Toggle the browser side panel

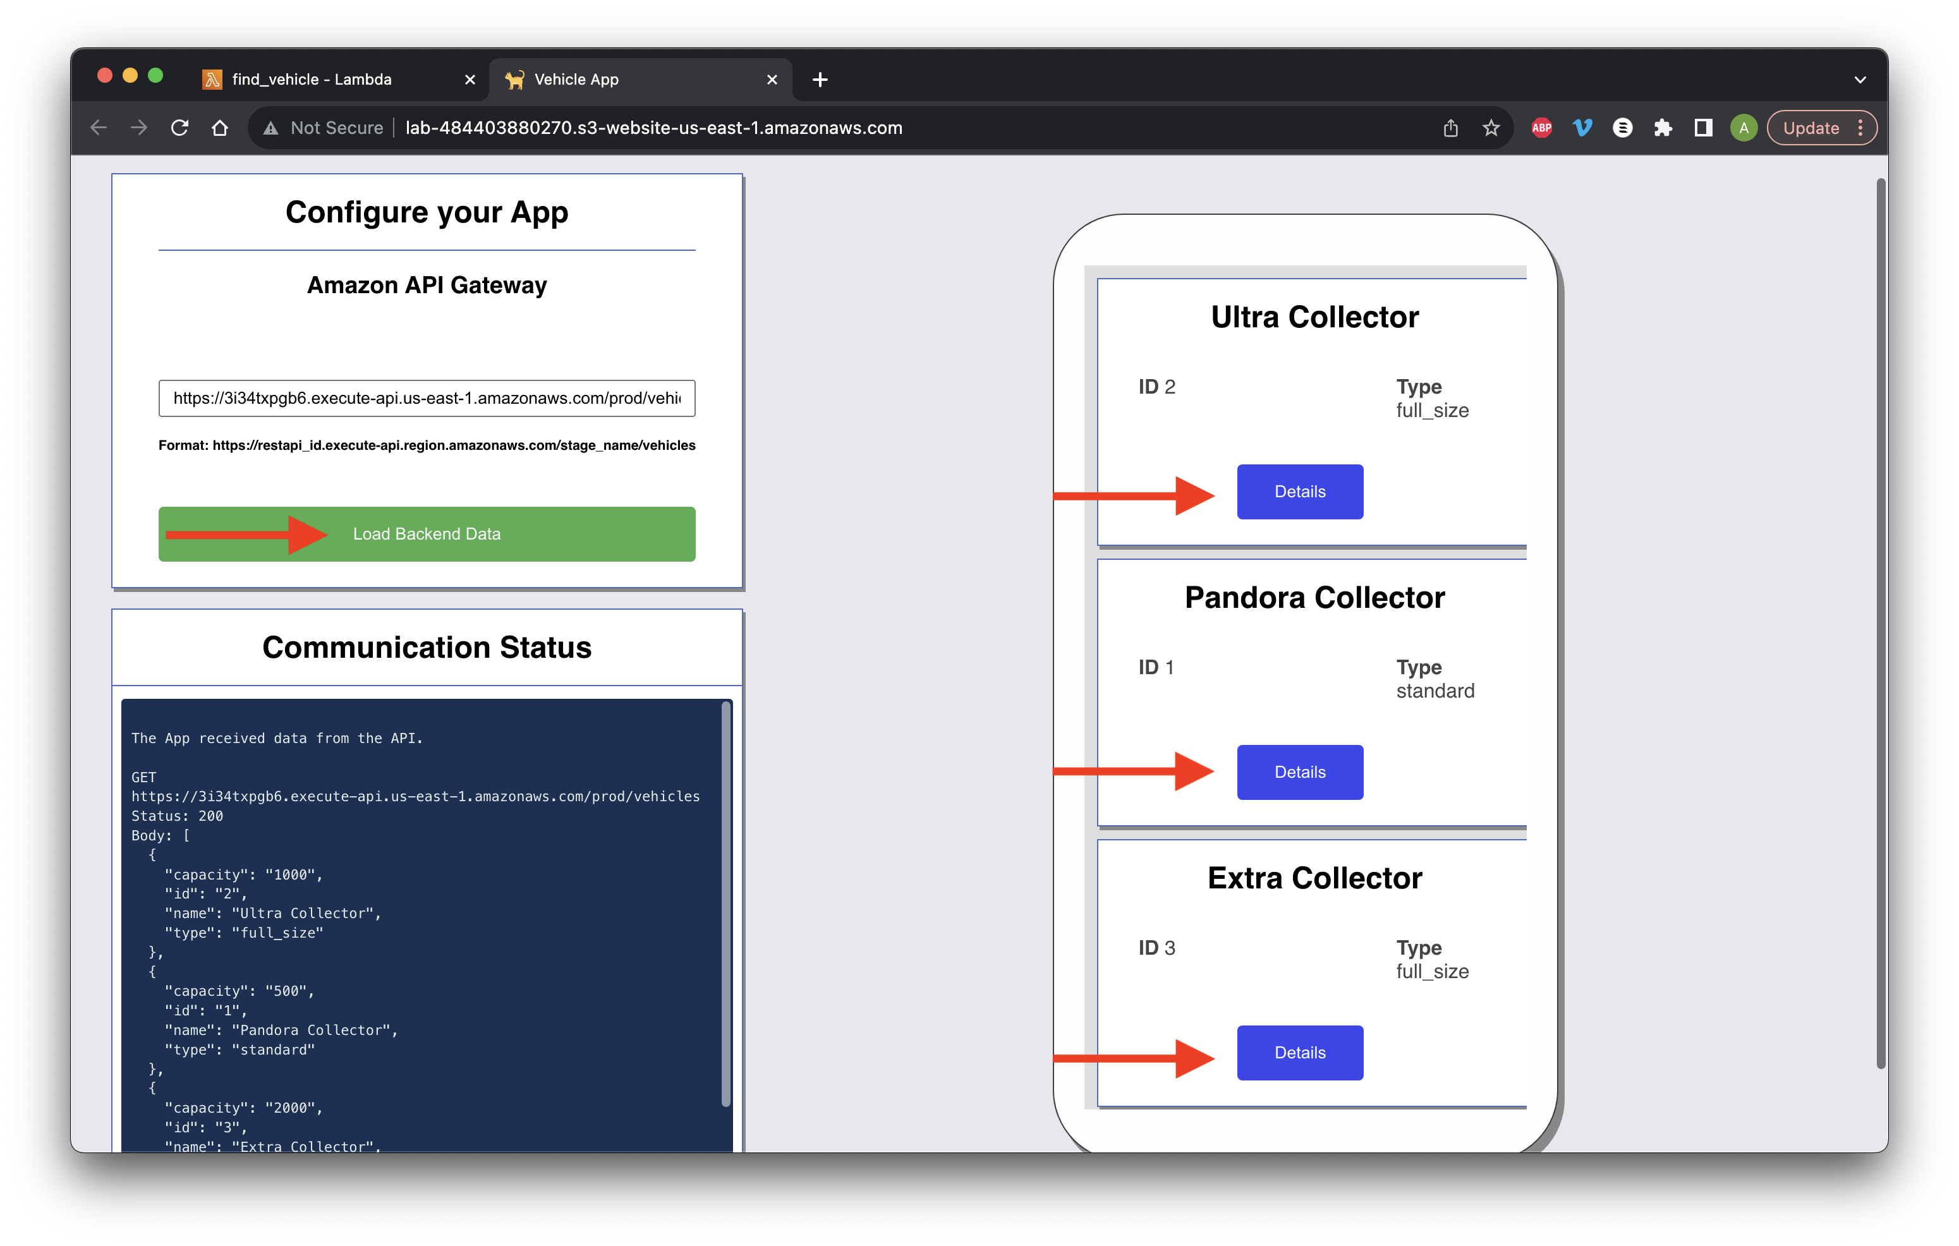coord(1702,128)
